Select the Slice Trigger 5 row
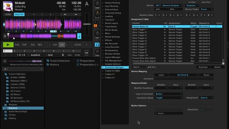229x129 pixels. [x=177, y=41]
